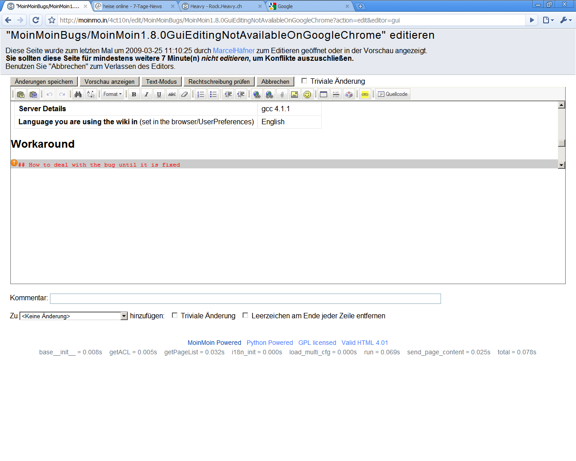Click the Go arrow beside the address bar
576x461 pixels.
click(x=532, y=20)
